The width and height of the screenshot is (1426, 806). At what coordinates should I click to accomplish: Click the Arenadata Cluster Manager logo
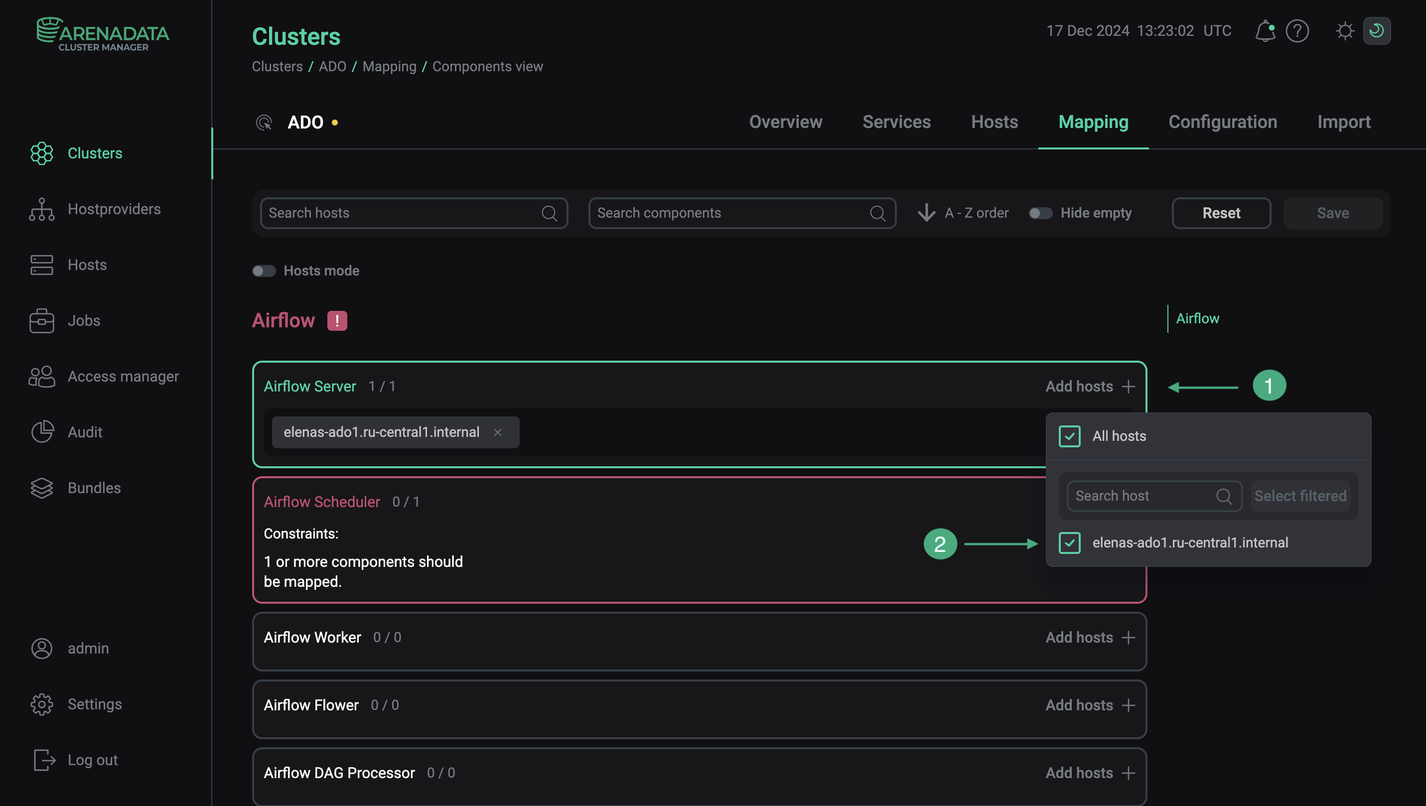coord(103,33)
